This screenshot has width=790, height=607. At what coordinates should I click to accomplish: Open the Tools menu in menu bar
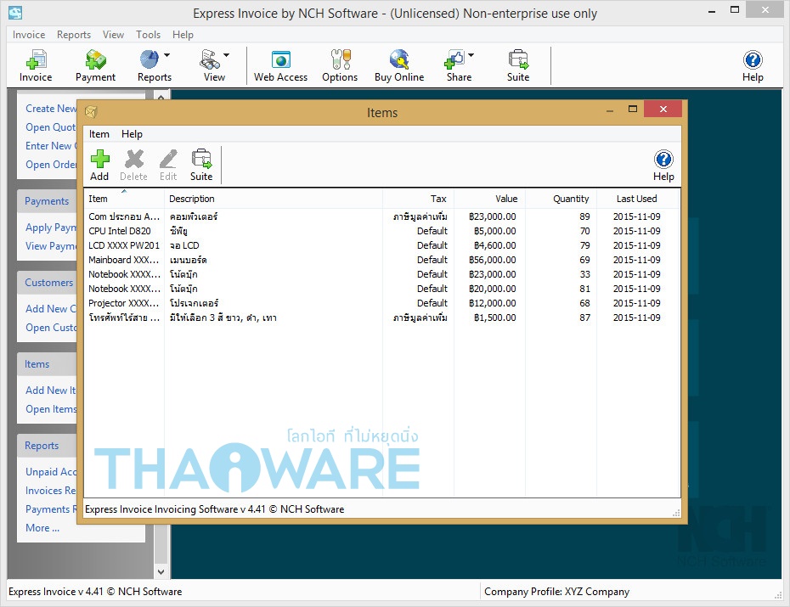(x=148, y=35)
